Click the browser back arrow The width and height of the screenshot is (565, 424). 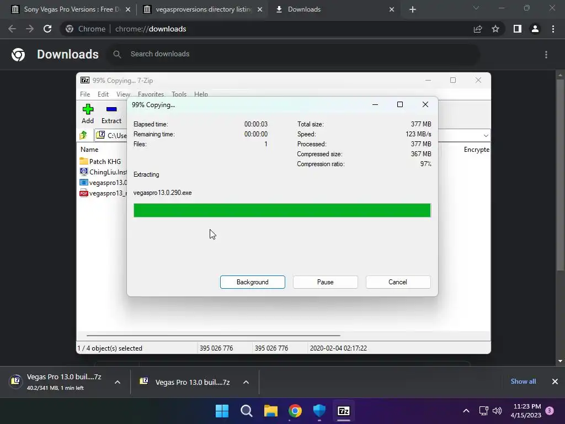click(12, 29)
